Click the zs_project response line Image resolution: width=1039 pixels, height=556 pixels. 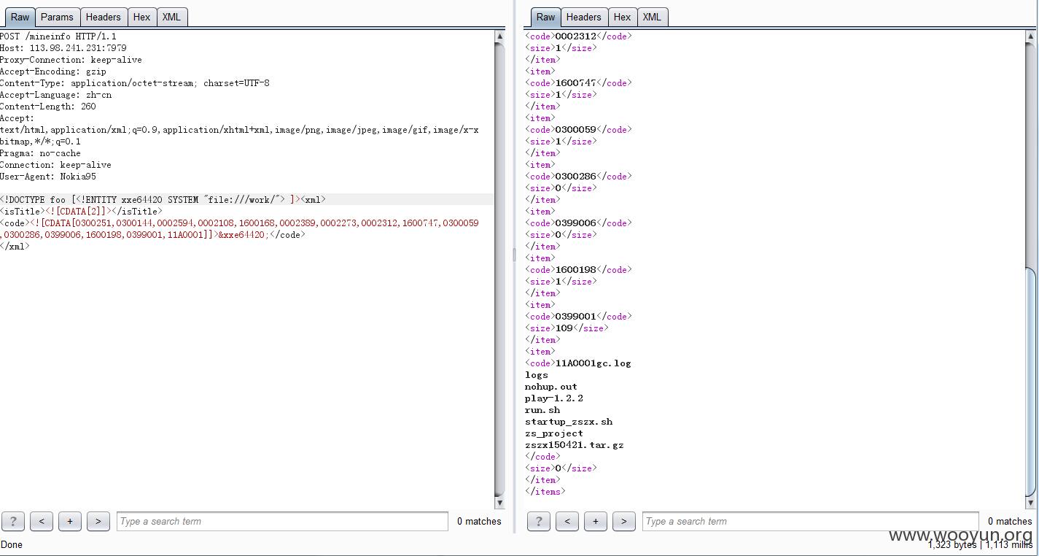pos(554,433)
